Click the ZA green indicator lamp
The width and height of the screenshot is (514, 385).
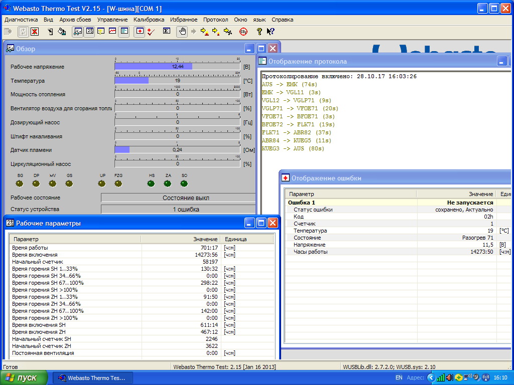coord(168,183)
